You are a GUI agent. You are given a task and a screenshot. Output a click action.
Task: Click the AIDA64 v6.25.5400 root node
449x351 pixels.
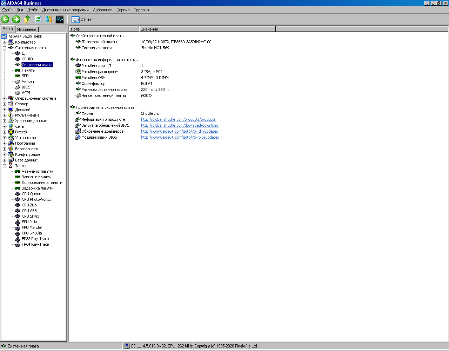25,37
